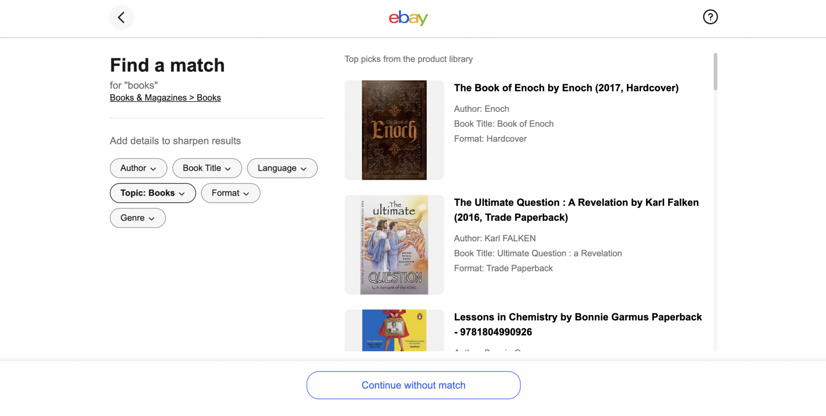Image resolution: width=826 pixels, height=416 pixels.
Task: Select The Ultimate Question paperback match
Action: (576, 210)
